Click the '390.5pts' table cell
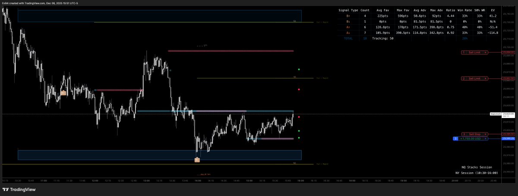Screen dimensions: 518x196 pyautogui.click(x=403, y=32)
